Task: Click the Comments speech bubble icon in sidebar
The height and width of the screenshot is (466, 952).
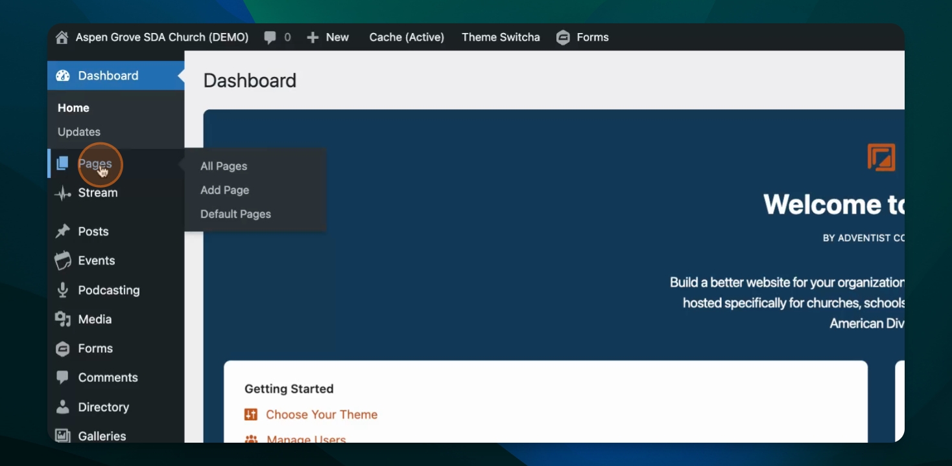Action: pyautogui.click(x=62, y=377)
